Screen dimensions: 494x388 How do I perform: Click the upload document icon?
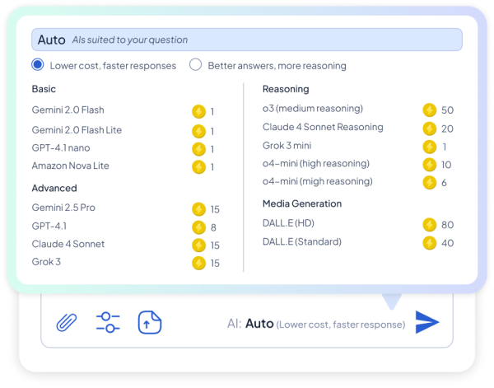(x=150, y=322)
